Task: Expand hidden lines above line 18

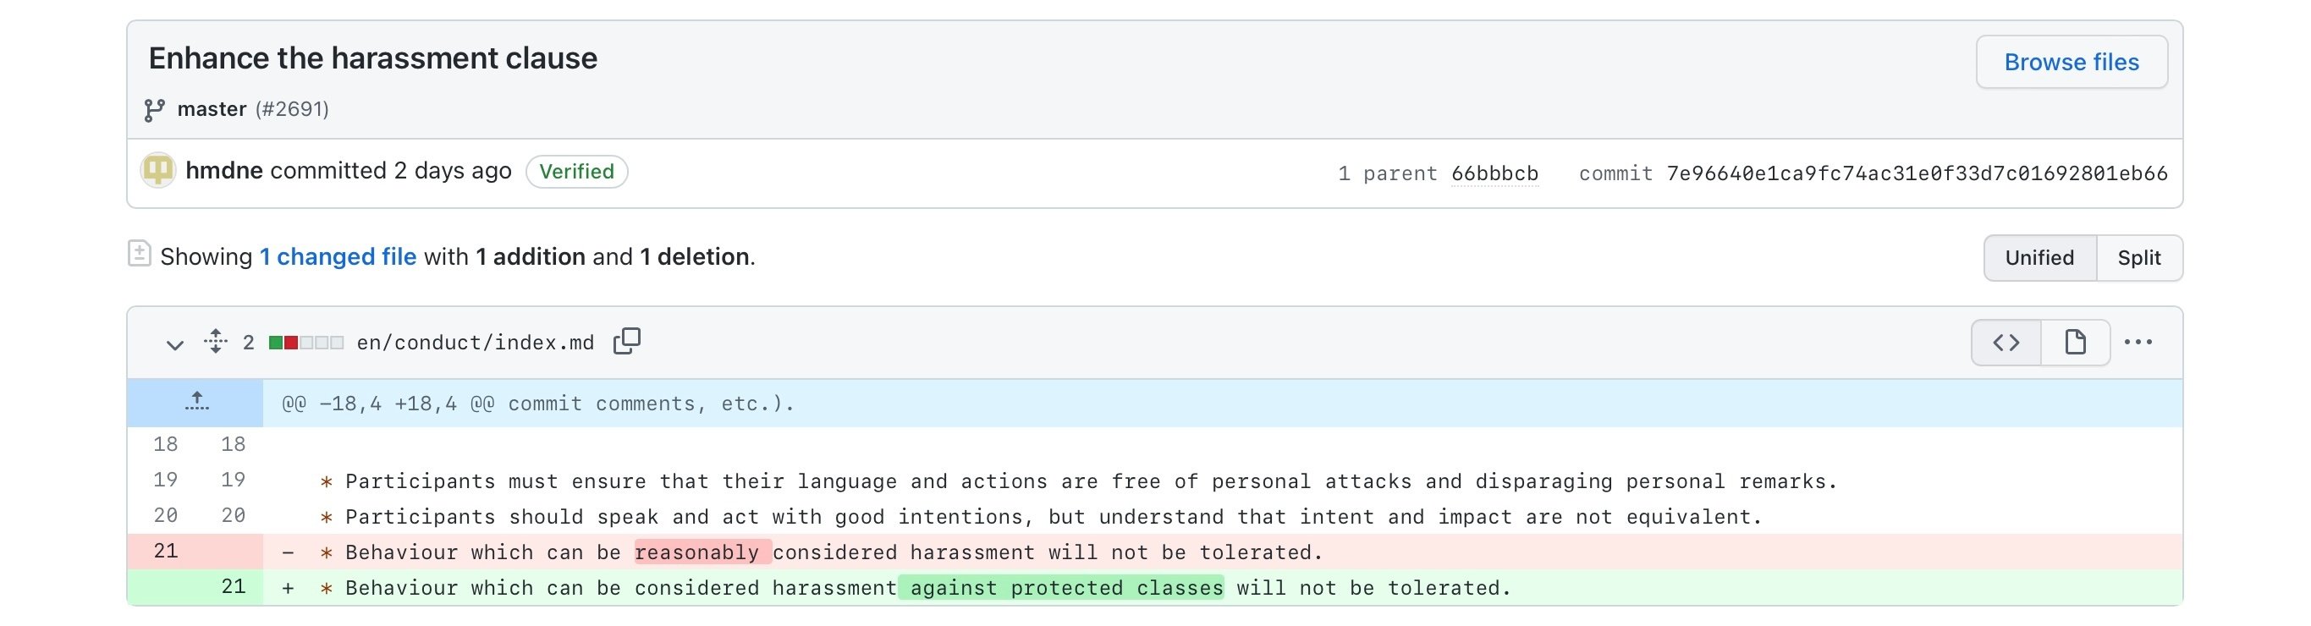Action: [x=196, y=403]
